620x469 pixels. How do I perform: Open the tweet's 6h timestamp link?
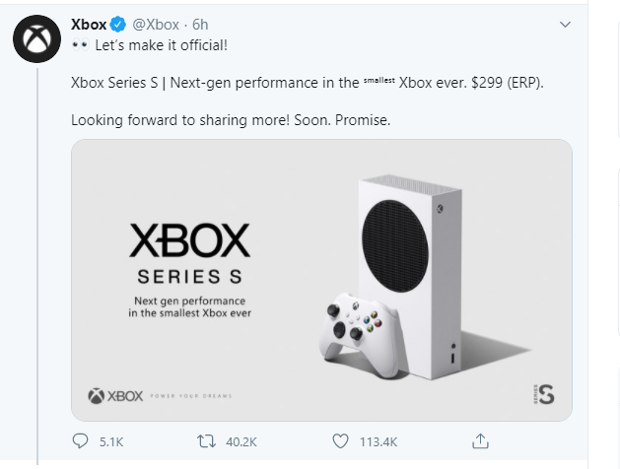click(201, 24)
